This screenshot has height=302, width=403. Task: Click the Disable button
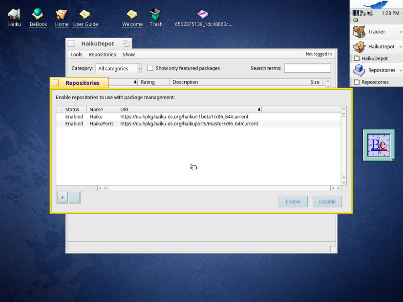[x=327, y=201]
